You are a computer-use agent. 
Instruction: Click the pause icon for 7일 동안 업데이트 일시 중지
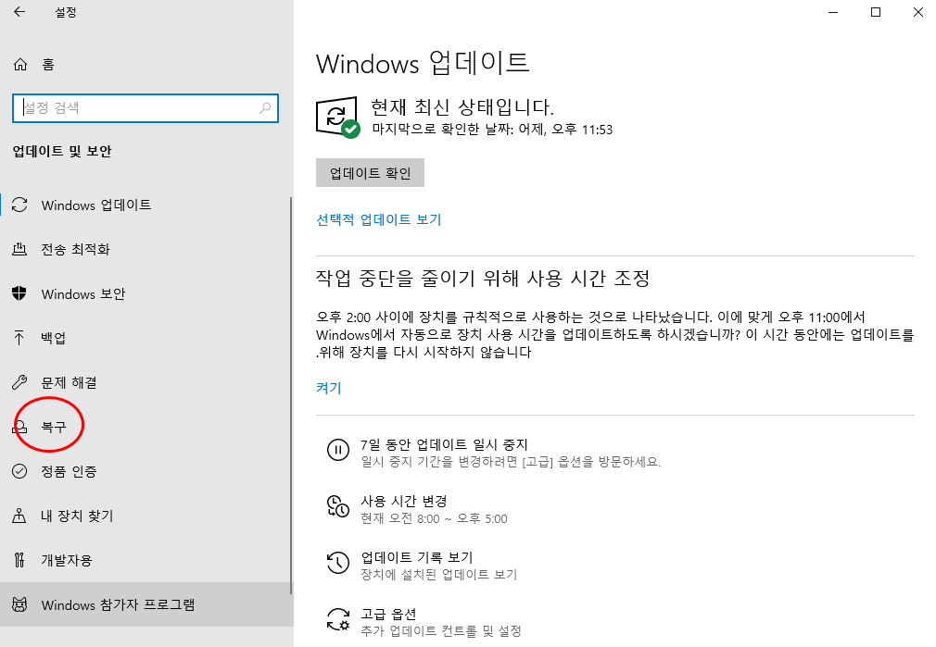point(338,450)
